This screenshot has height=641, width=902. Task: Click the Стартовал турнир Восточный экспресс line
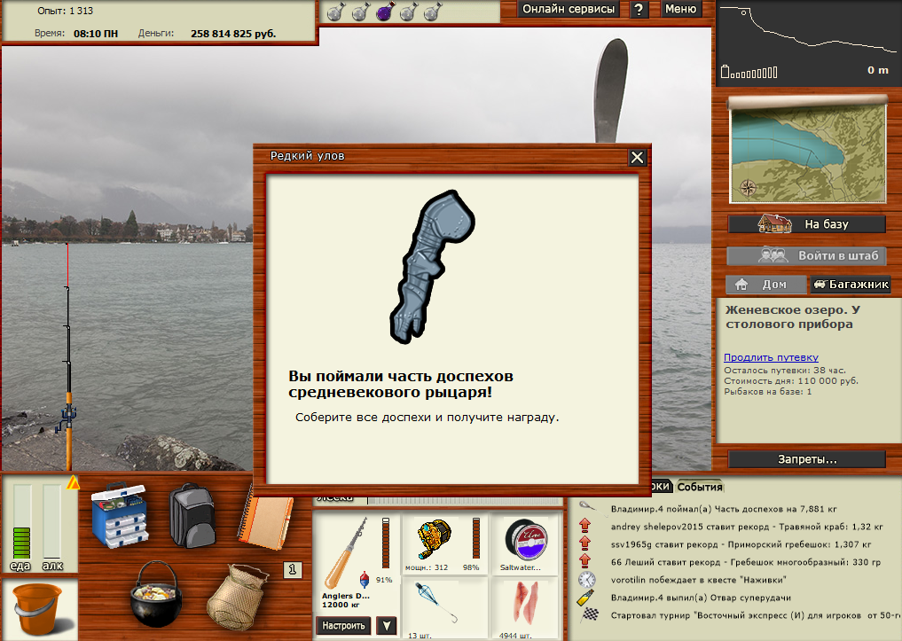tap(756, 615)
